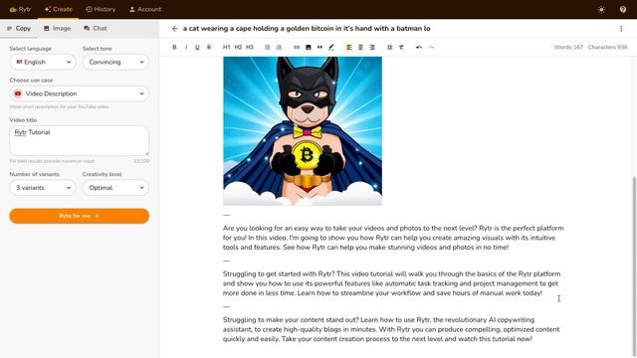The height and width of the screenshot is (358, 637).
Task: Insert bulleted list
Action: (x=268, y=47)
